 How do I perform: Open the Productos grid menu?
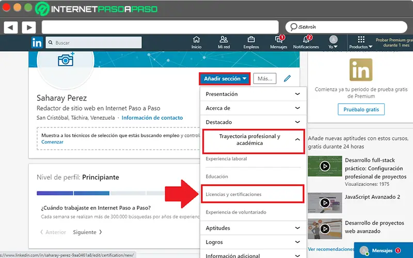pyautogui.click(x=361, y=42)
